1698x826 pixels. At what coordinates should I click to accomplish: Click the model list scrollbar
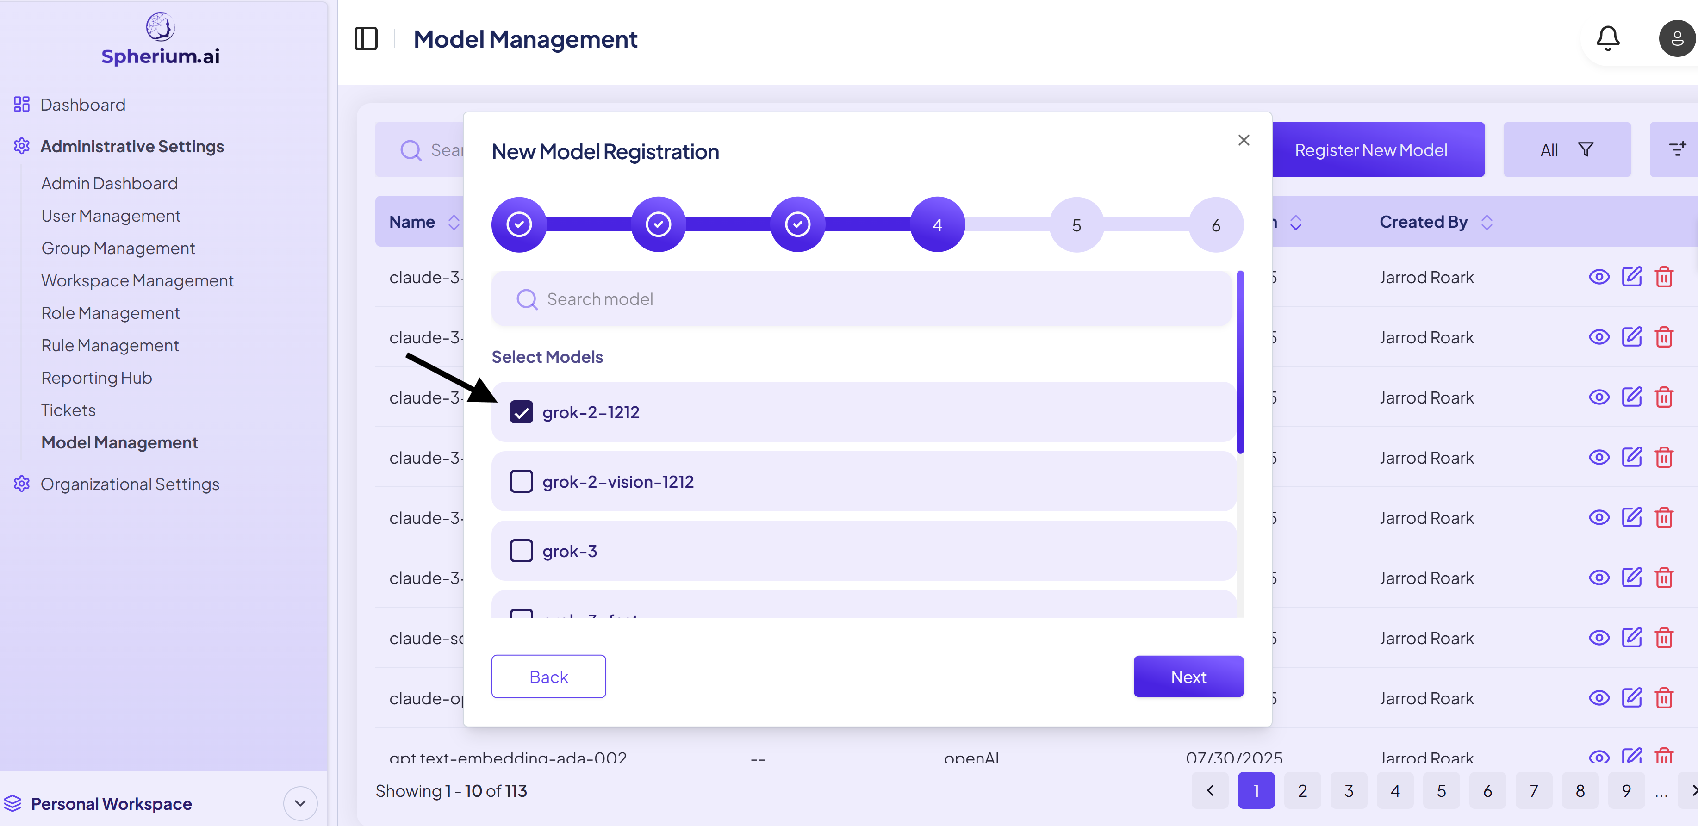click(1240, 363)
